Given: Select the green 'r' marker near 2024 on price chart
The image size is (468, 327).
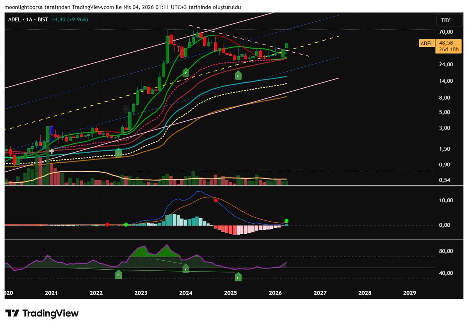Looking at the screenshot, I should (x=186, y=72).
